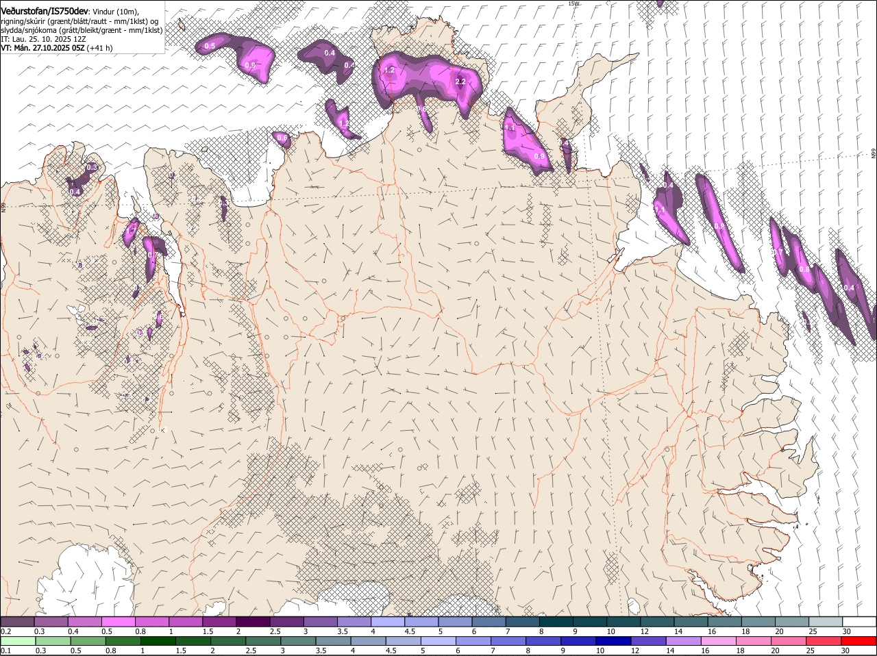Click the 1.2 value inside the large purple patch

coord(390,71)
